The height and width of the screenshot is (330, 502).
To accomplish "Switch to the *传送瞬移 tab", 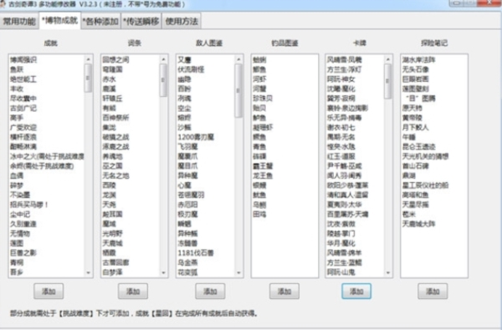I will click(141, 22).
